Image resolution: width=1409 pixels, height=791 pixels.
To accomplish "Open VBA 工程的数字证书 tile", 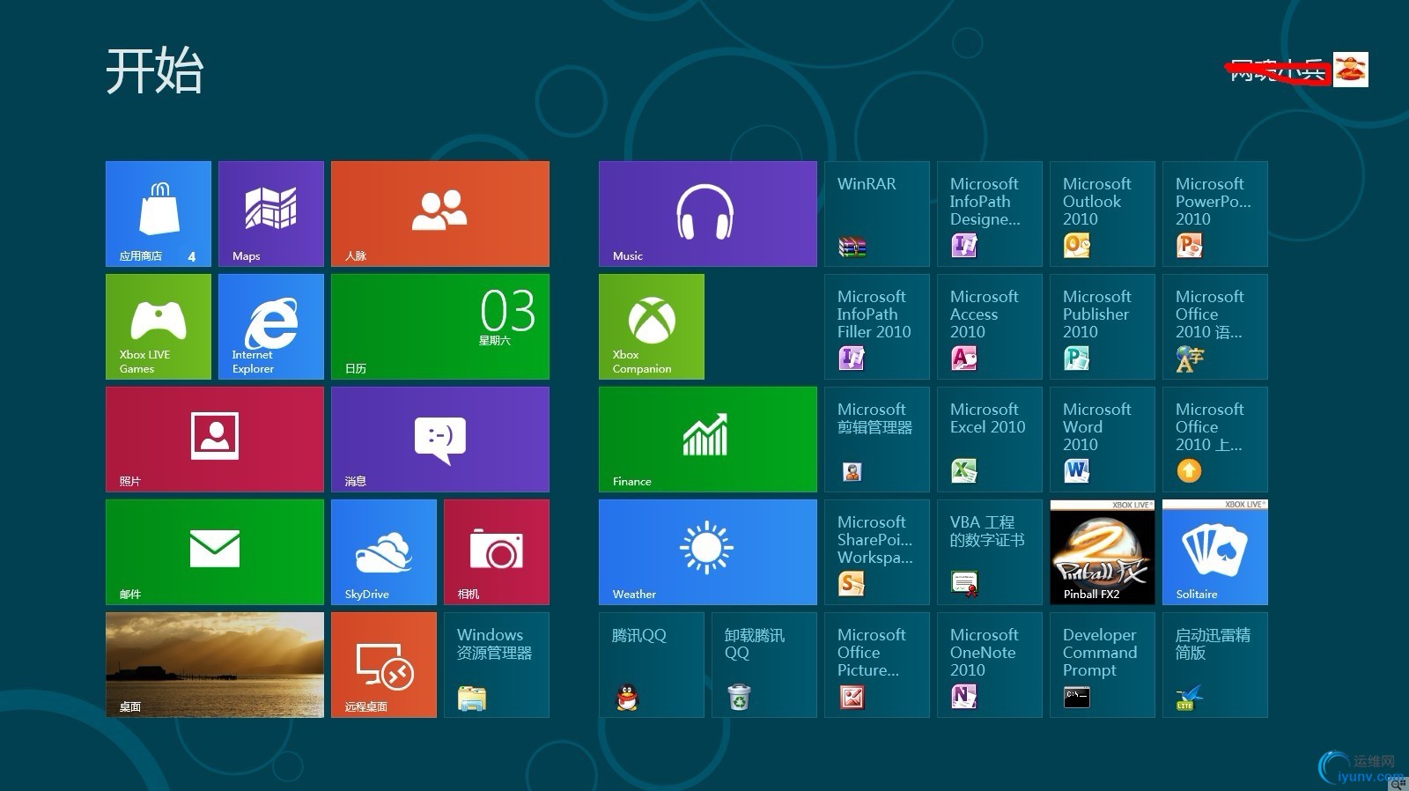I will click(990, 552).
